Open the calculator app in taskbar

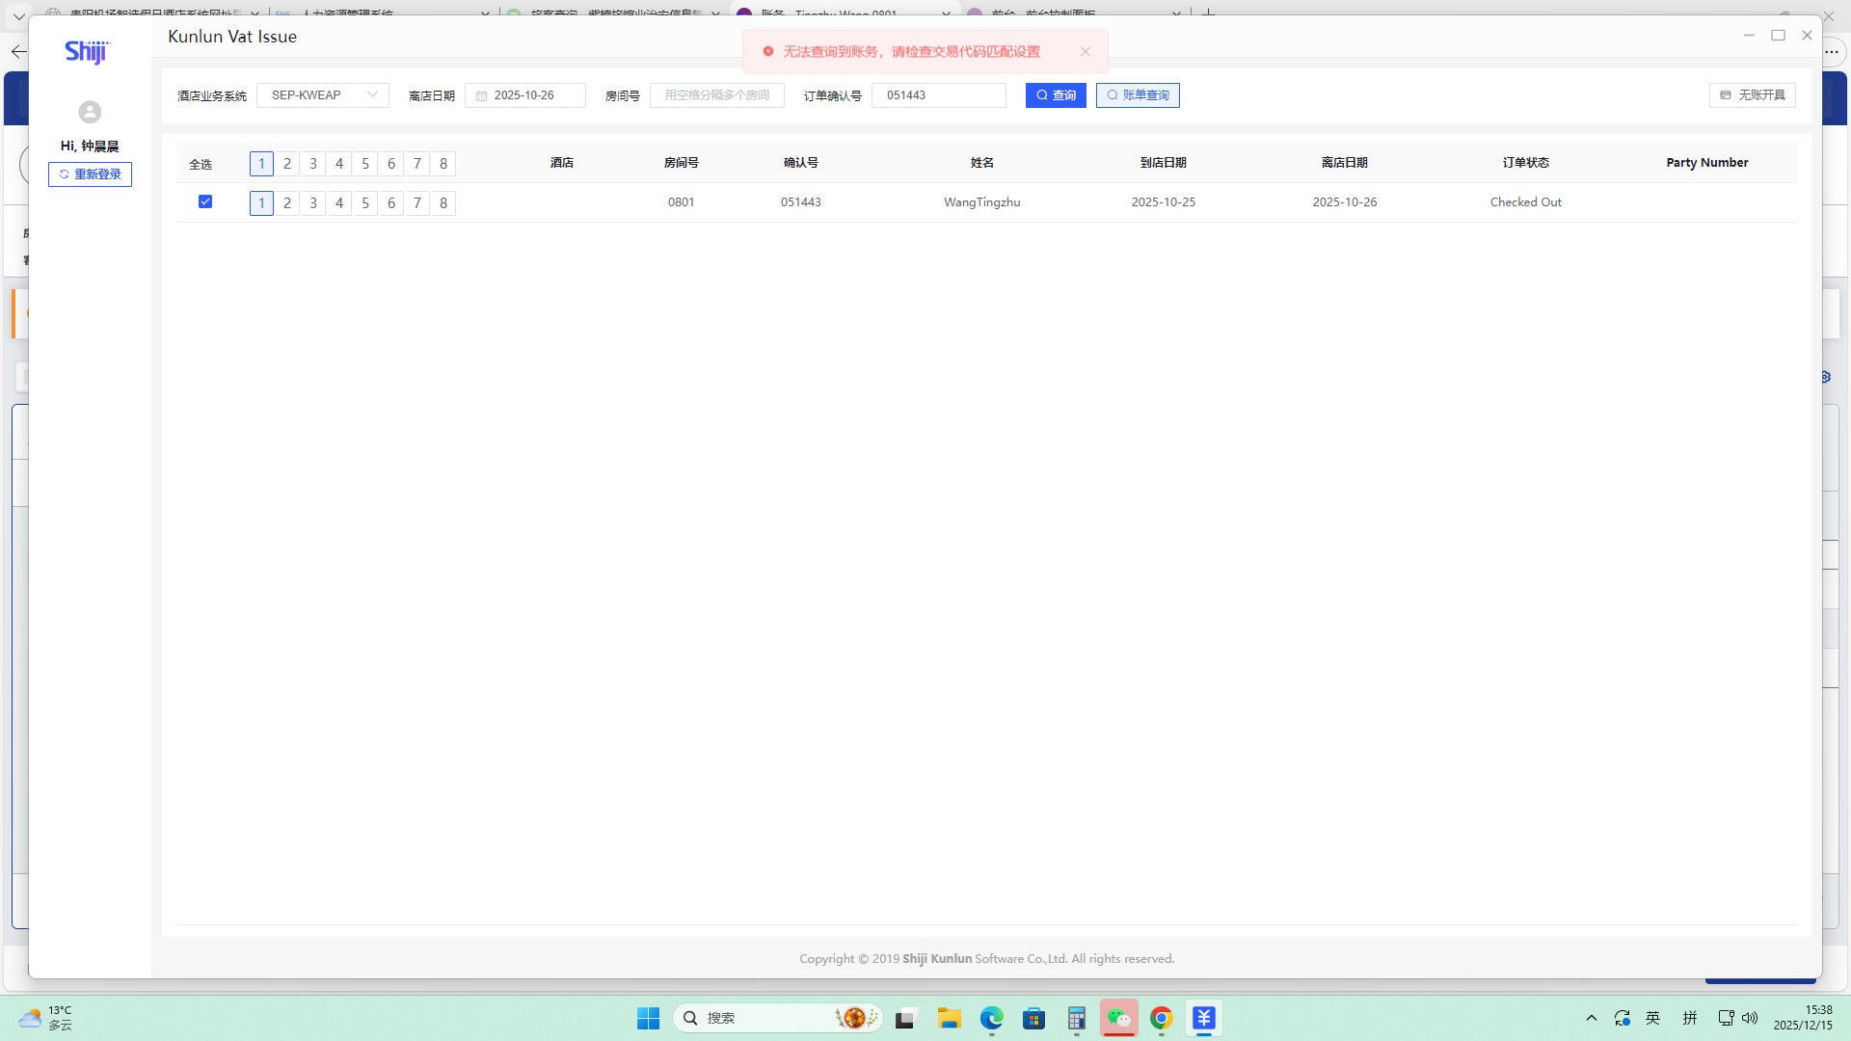coord(1076,1018)
